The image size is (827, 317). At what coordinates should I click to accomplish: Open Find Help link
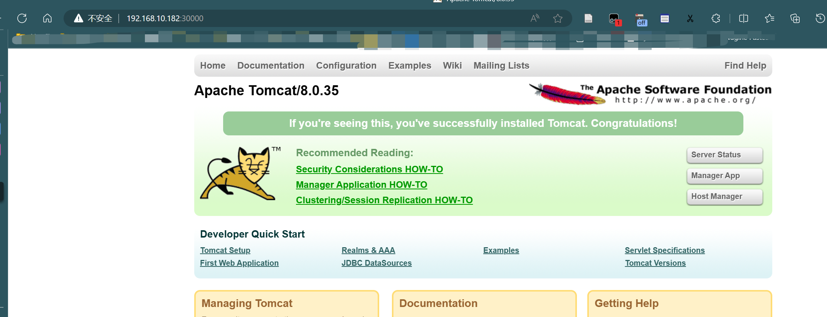(745, 66)
